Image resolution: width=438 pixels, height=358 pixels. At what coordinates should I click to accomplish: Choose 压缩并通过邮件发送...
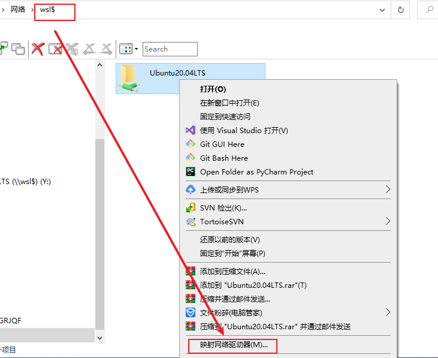click(x=288, y=299)
